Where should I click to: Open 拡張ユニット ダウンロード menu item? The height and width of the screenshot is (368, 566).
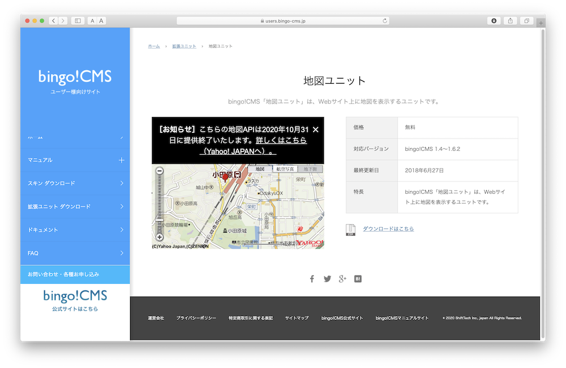(x=121, y=206)
